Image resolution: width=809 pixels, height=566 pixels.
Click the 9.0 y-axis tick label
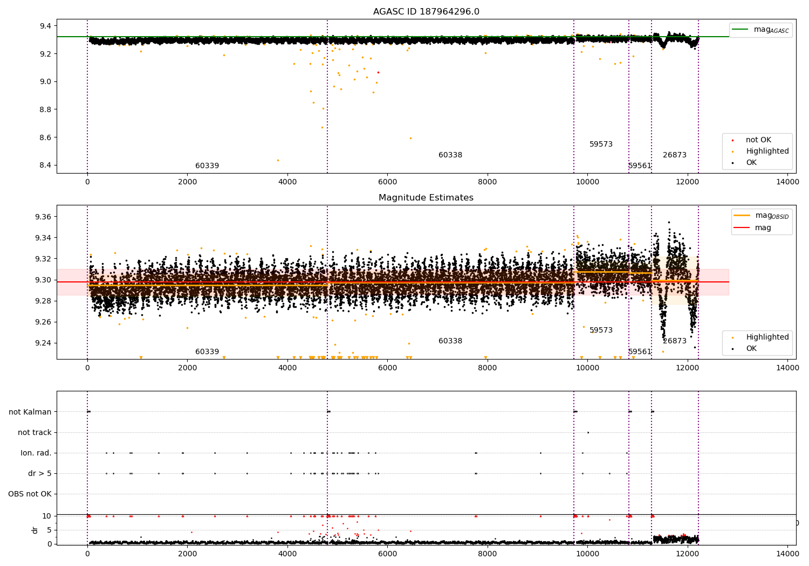[46, 82]
